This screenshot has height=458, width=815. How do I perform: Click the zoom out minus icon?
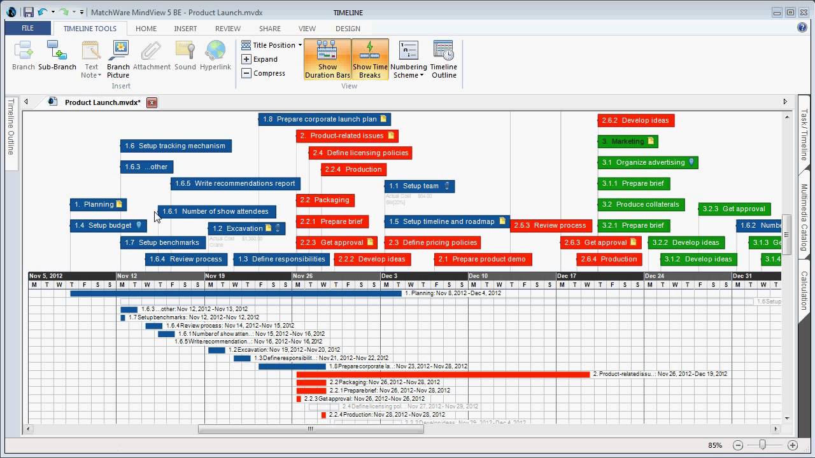coord(738,445)
